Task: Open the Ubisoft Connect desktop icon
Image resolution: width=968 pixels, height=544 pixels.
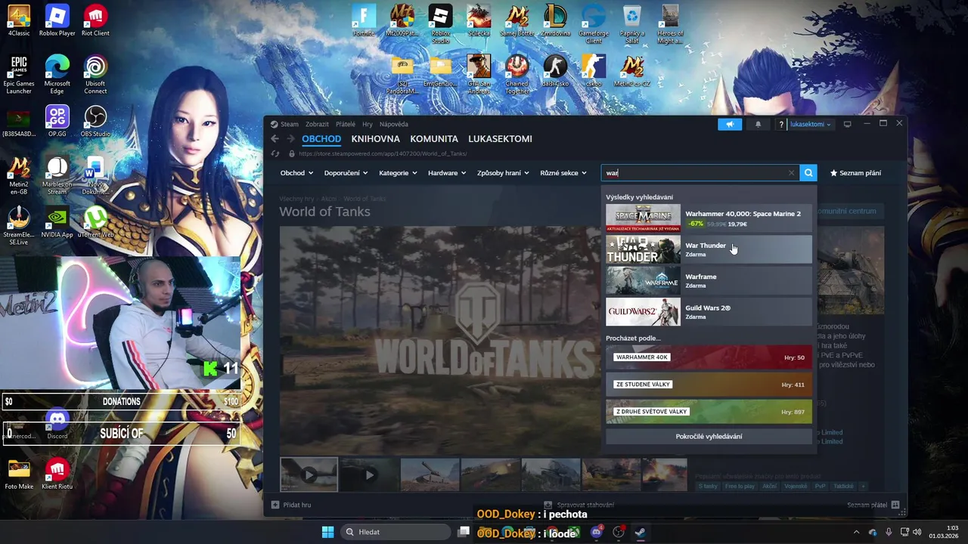Action: (x=95, y=74)
